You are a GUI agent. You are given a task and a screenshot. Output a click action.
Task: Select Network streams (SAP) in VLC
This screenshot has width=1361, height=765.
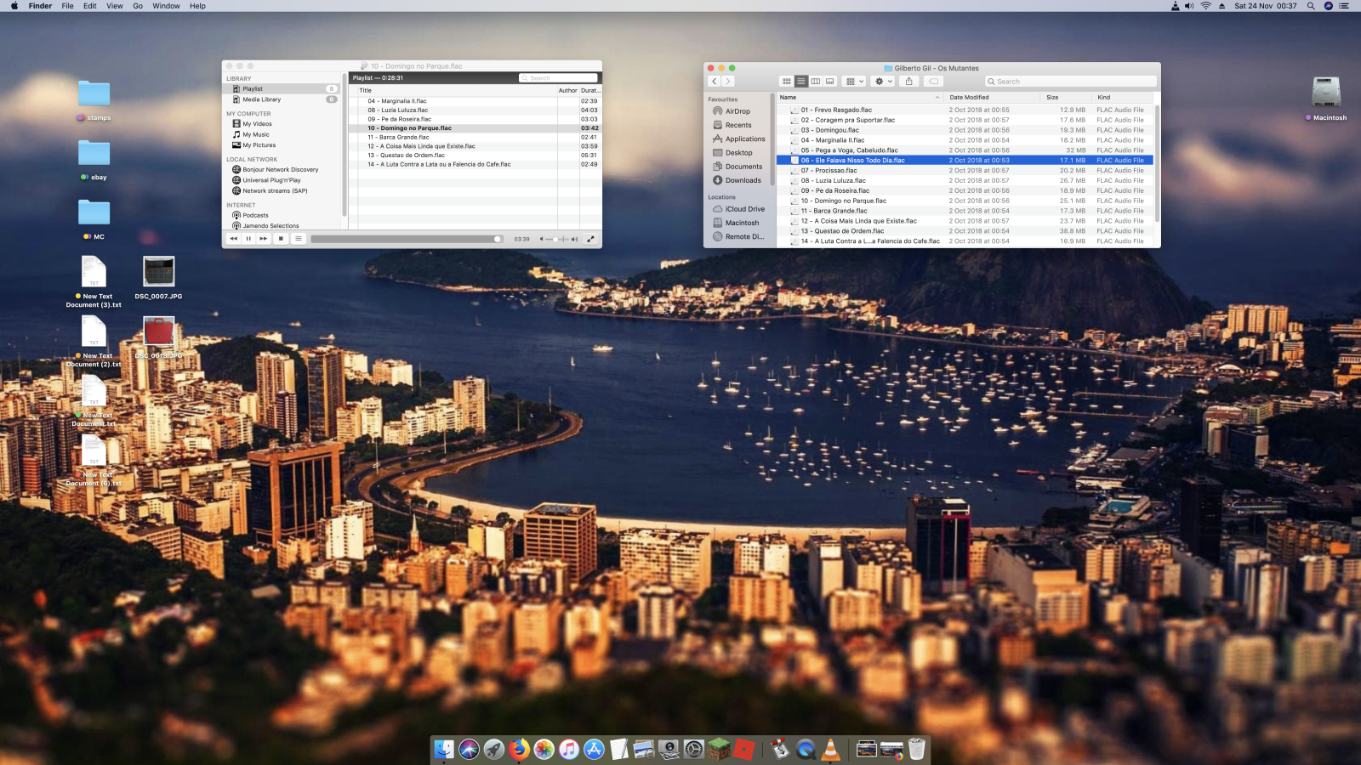coord(275,190)
